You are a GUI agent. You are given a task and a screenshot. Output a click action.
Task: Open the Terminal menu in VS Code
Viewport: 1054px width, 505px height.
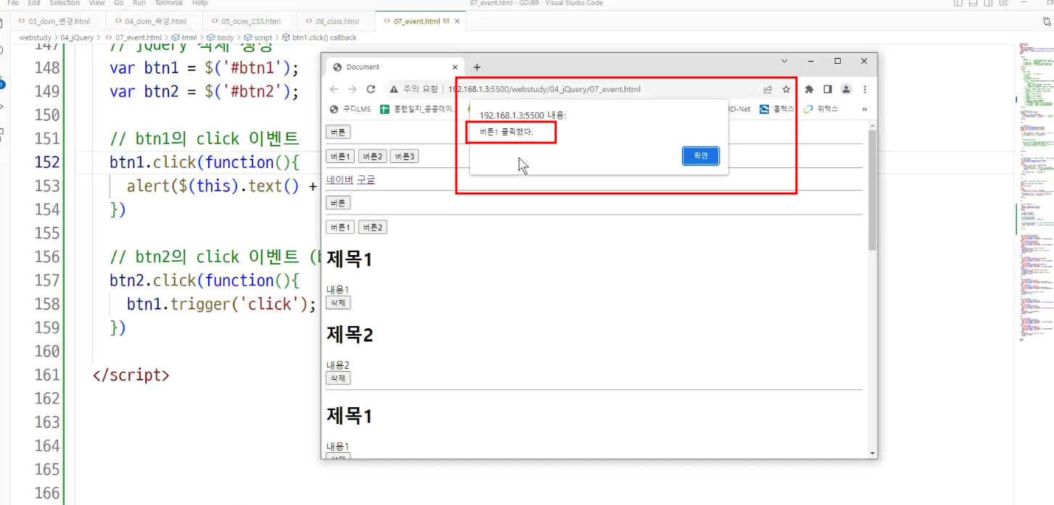coord(168,3)
